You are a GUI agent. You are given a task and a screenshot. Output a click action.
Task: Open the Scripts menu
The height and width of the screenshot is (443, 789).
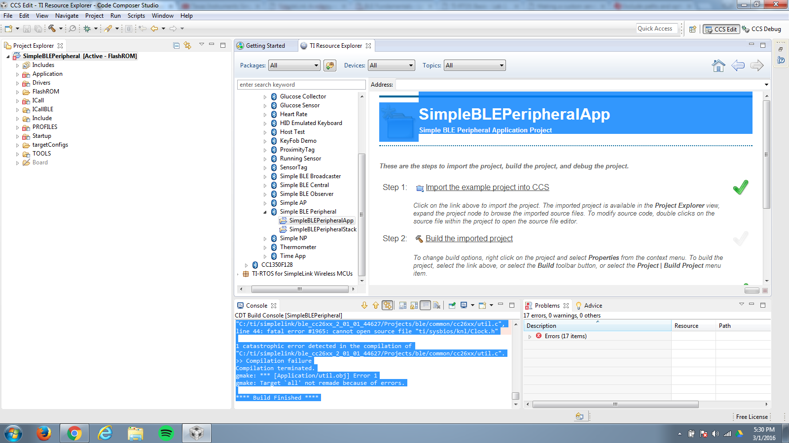pyautogui.click(x=136, y=16)
